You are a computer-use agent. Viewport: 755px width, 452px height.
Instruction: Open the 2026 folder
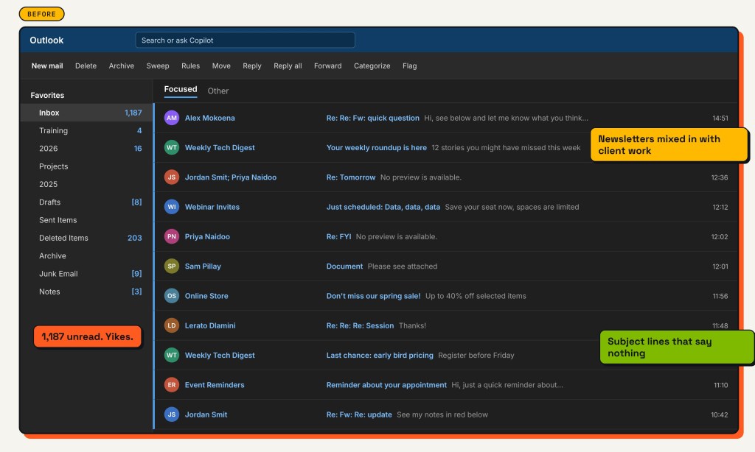coord(87,149)
